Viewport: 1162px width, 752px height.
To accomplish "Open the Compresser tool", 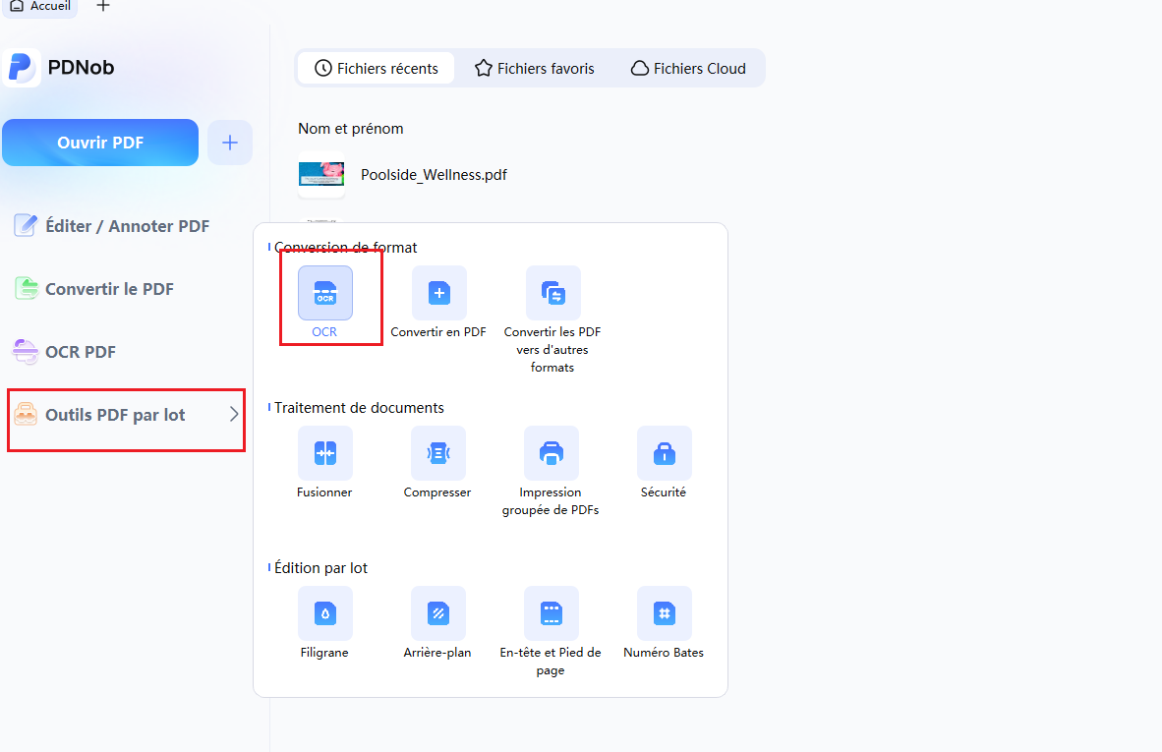I will (x=438, y=453).
